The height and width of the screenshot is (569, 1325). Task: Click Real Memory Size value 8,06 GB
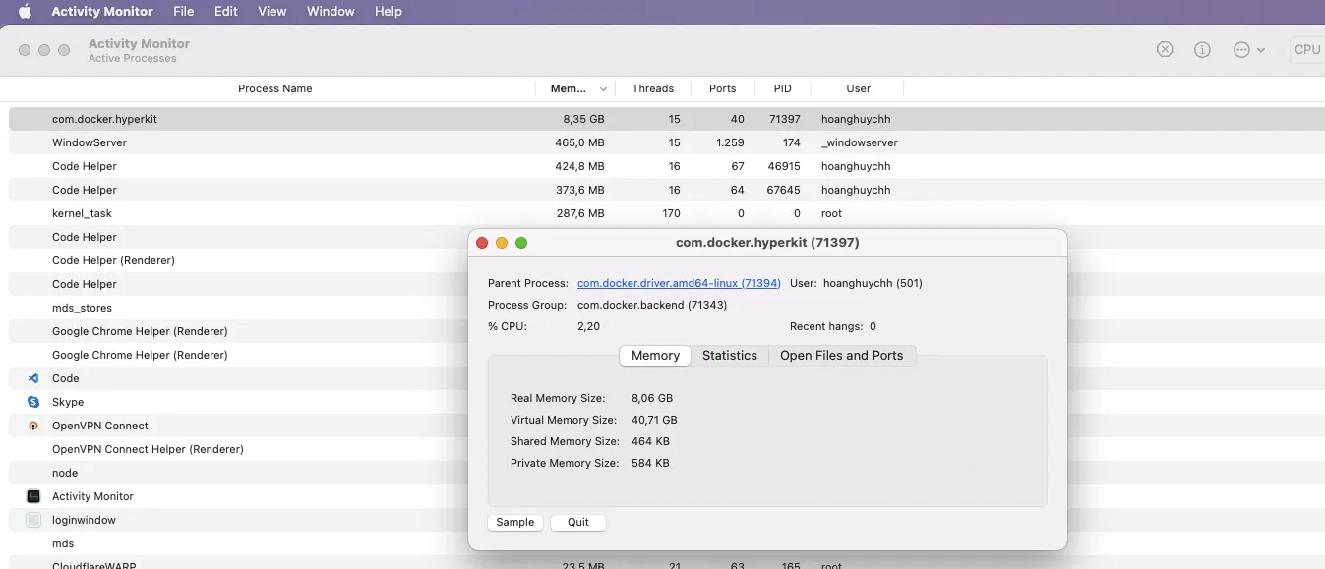[x=652, y=398]
